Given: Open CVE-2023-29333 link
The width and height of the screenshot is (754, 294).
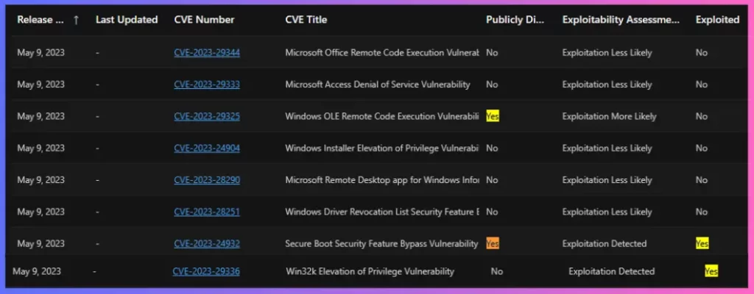Looking at the screenshot, I should pos(207,85).
